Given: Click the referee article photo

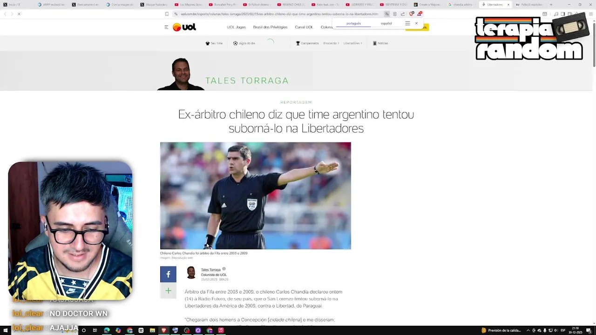Looking at the screenshot, I should click(x=255, y=195).
